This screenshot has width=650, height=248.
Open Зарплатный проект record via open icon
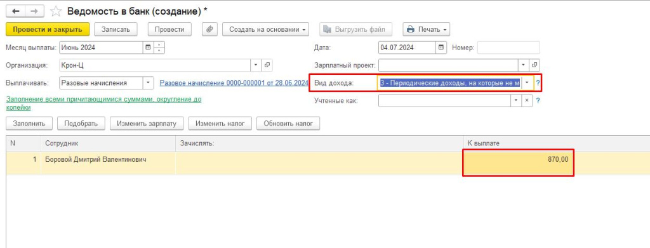534,65
